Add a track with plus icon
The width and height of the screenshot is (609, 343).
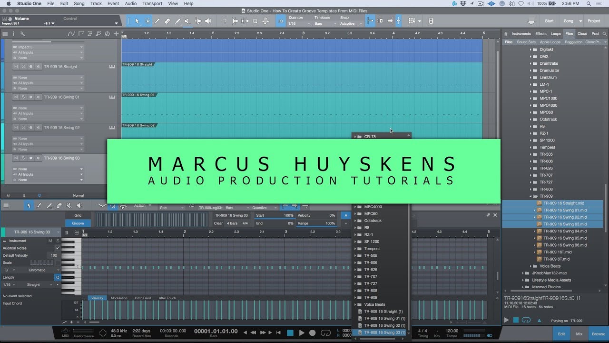116,34
